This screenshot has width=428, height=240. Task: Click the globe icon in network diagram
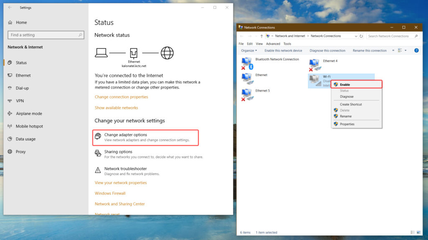click(167, 53)
